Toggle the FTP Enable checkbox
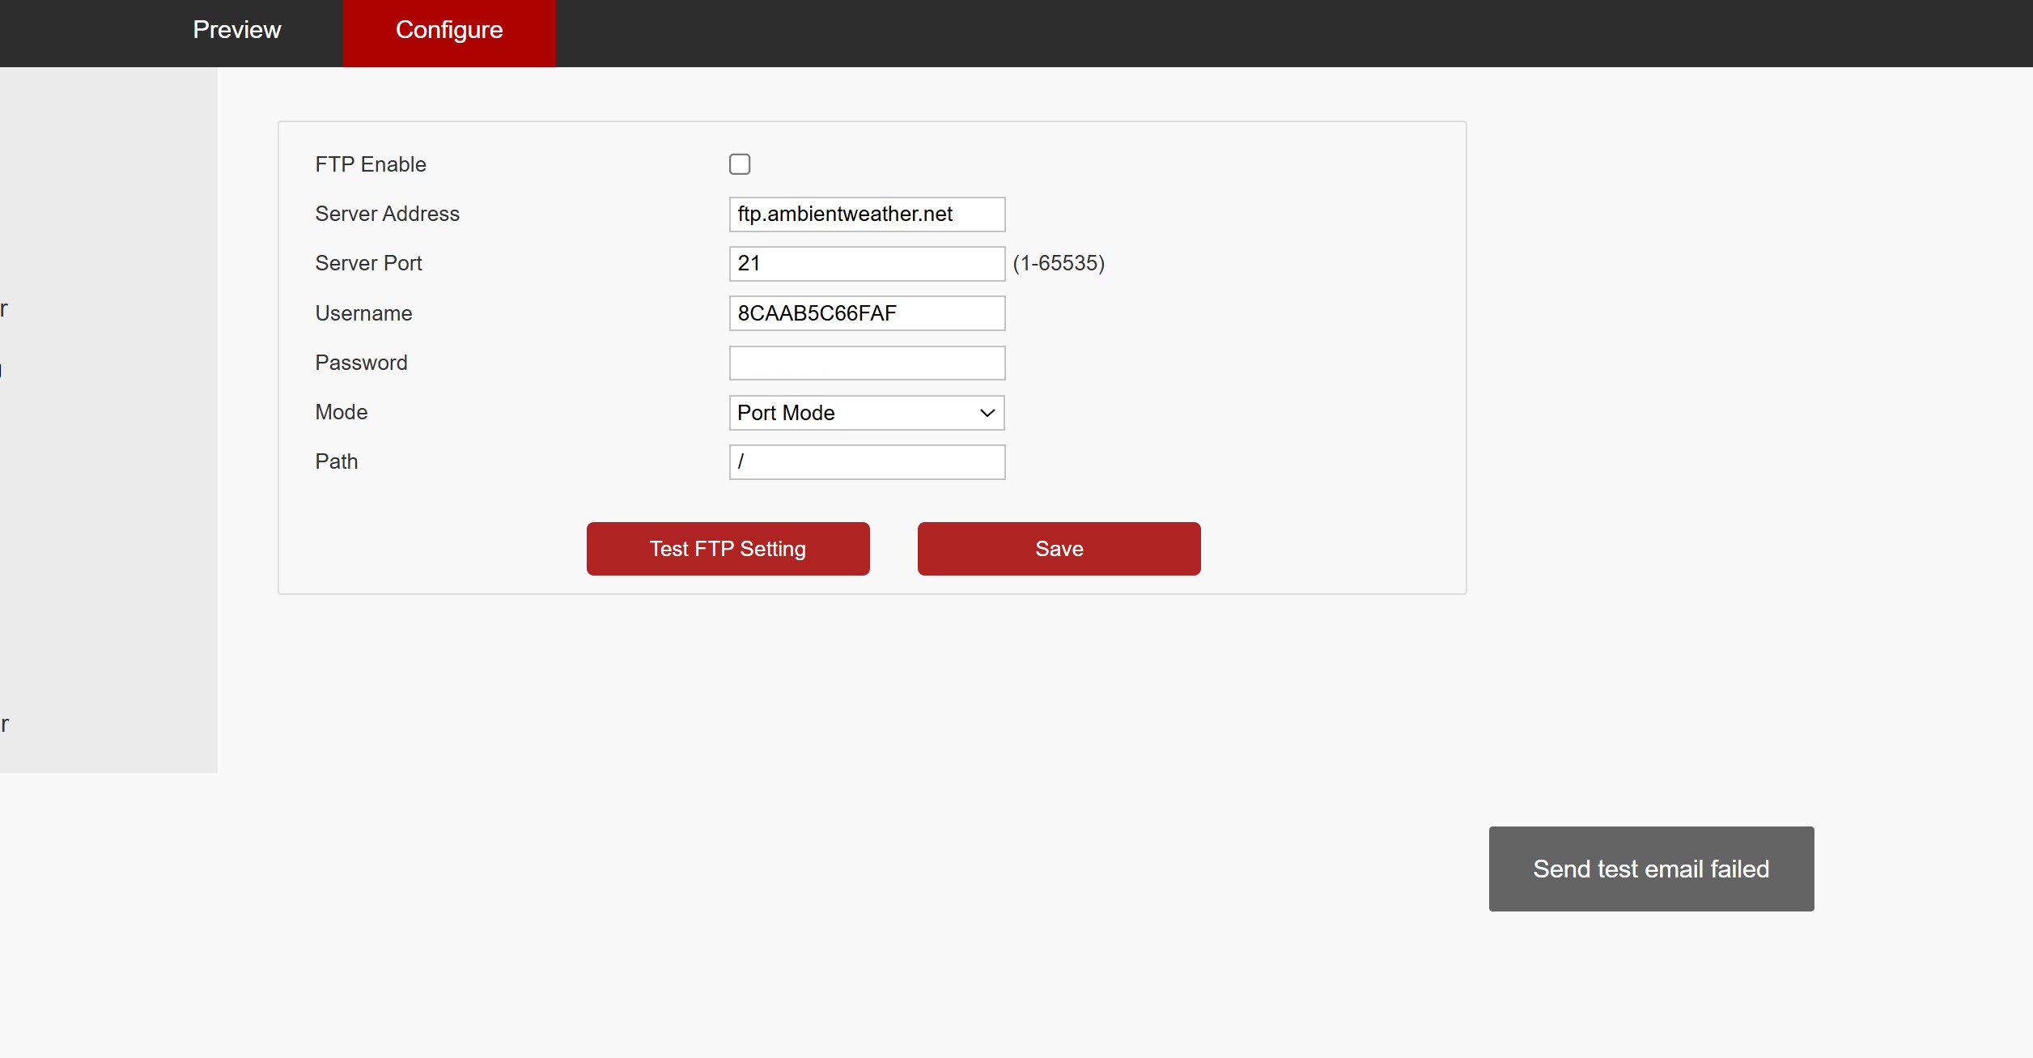The image size is (2033, 1058). 739,164
